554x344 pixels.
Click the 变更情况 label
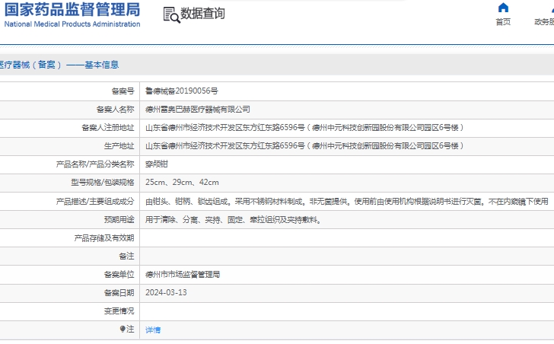[x=119, y=311]
